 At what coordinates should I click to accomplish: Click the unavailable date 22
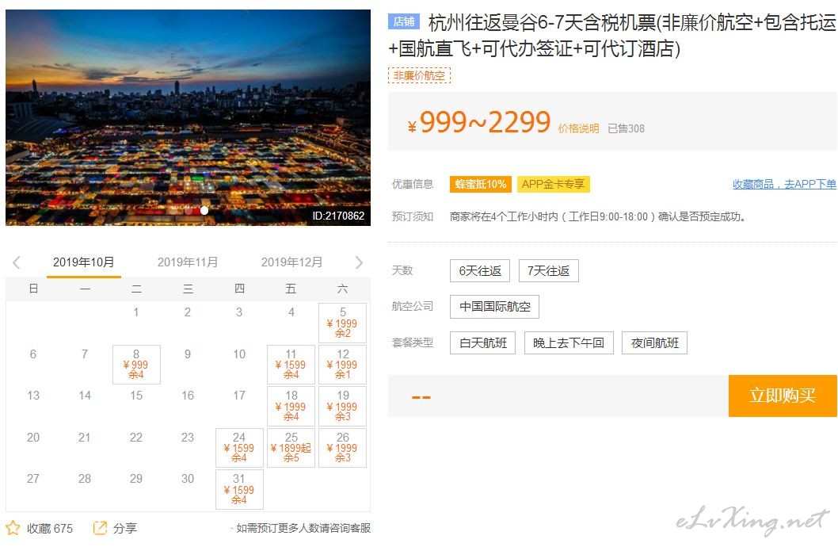coord(136,437)
